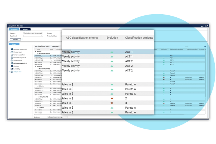Collapse MAIN WAREHOUSE group under Pareto $

(37, 69)
